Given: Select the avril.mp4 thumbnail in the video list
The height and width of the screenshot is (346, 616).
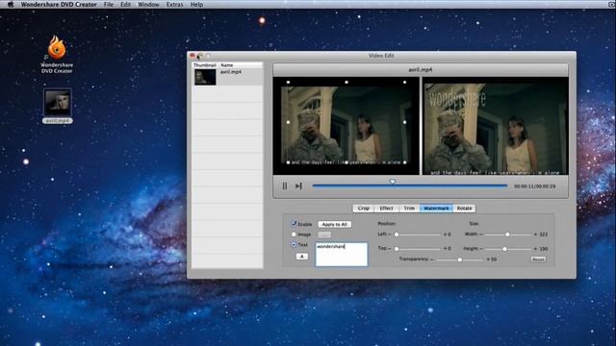Looking at the screenshot, I should pyautogui.click(x=205, y=77).
